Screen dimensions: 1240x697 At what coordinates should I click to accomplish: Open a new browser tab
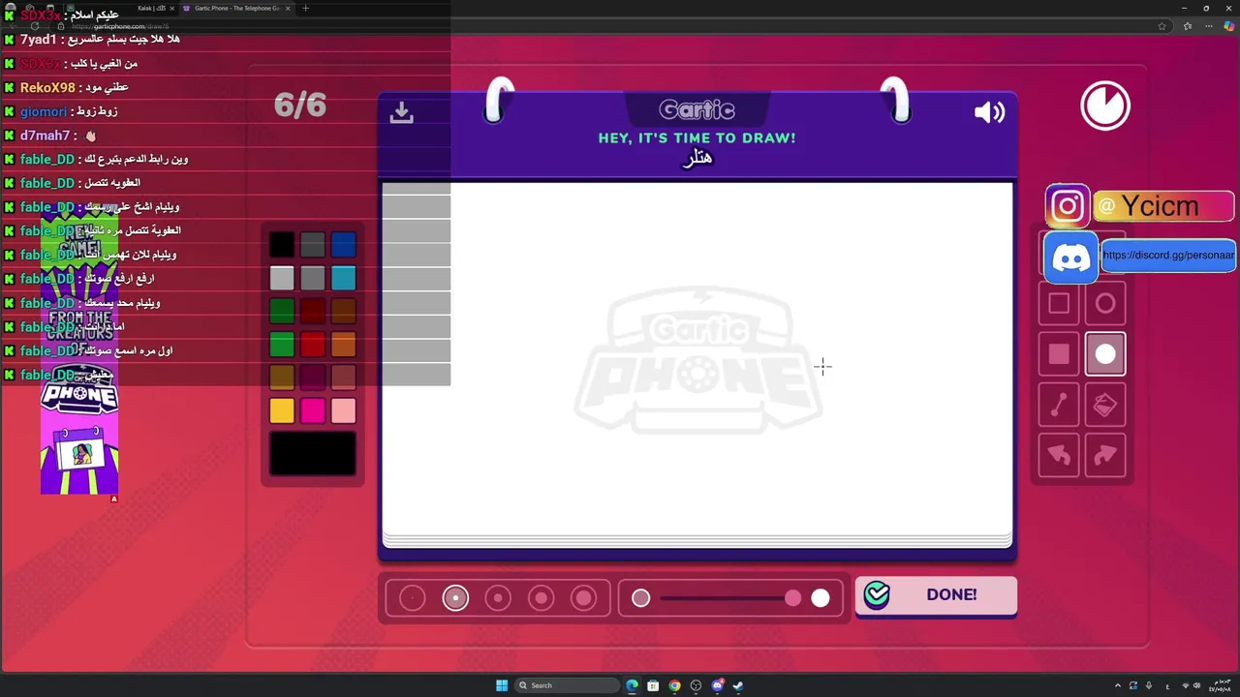click(305, 8)
